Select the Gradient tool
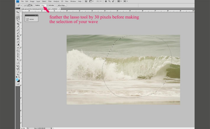The image size is (210, 129). tap(18, 45)
